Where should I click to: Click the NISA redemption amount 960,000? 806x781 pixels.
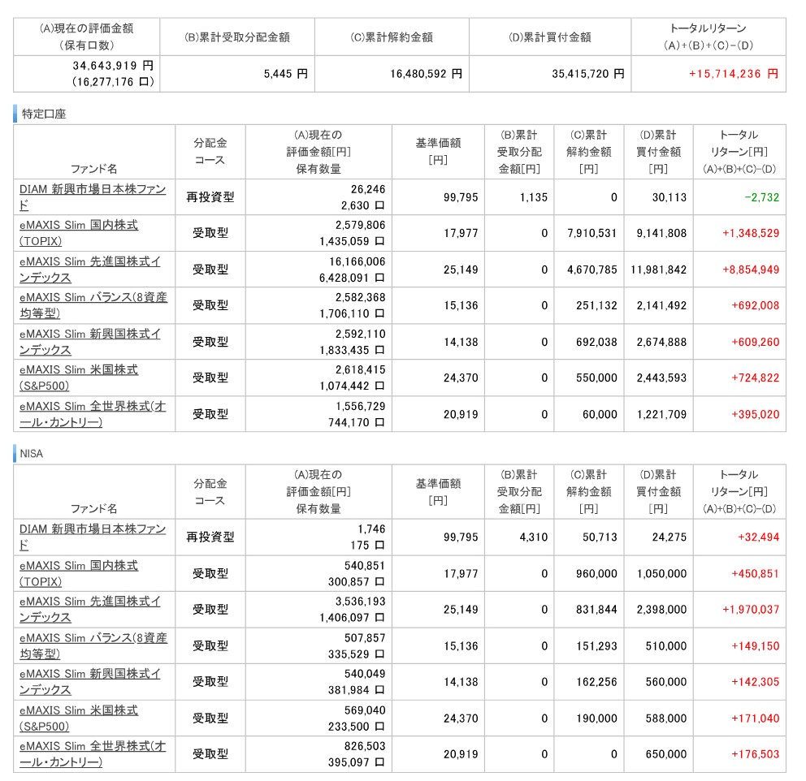pos(596,574)
